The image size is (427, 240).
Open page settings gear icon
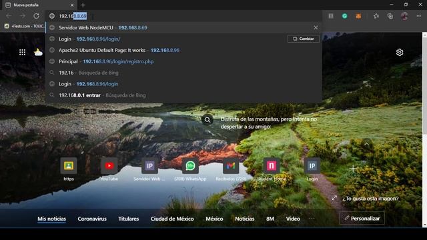coord(400,52)
